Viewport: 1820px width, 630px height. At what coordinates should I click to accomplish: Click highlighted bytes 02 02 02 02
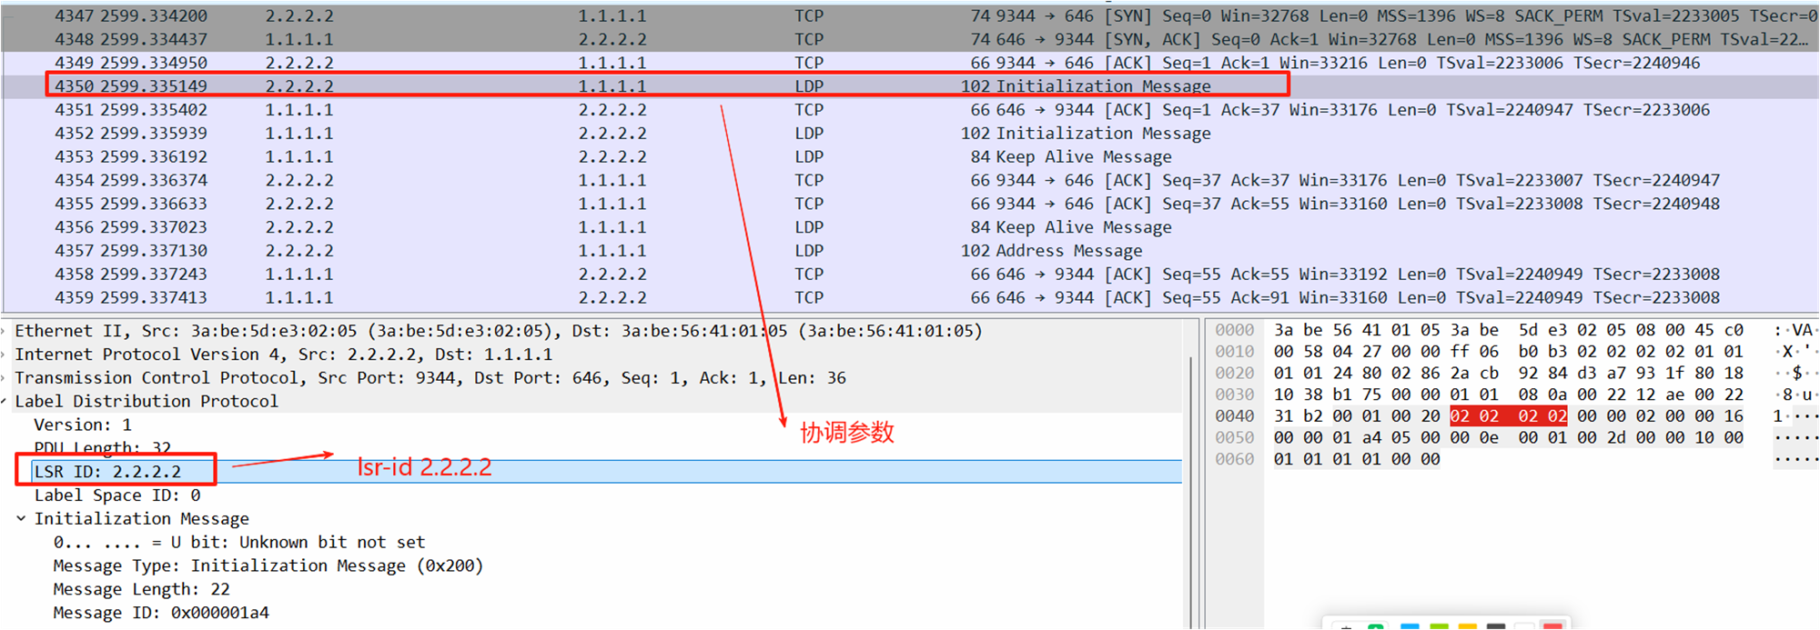click(x=1509, y=416)
